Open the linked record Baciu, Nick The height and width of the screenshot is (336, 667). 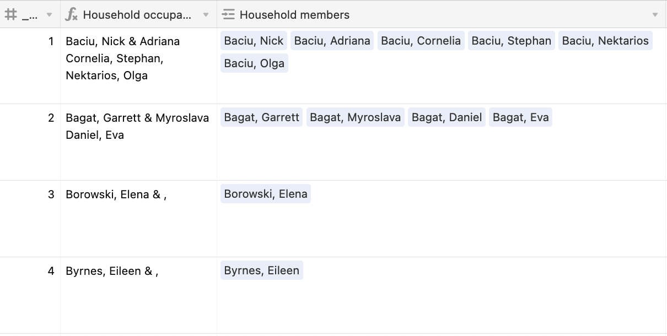(x=254, y=41)
